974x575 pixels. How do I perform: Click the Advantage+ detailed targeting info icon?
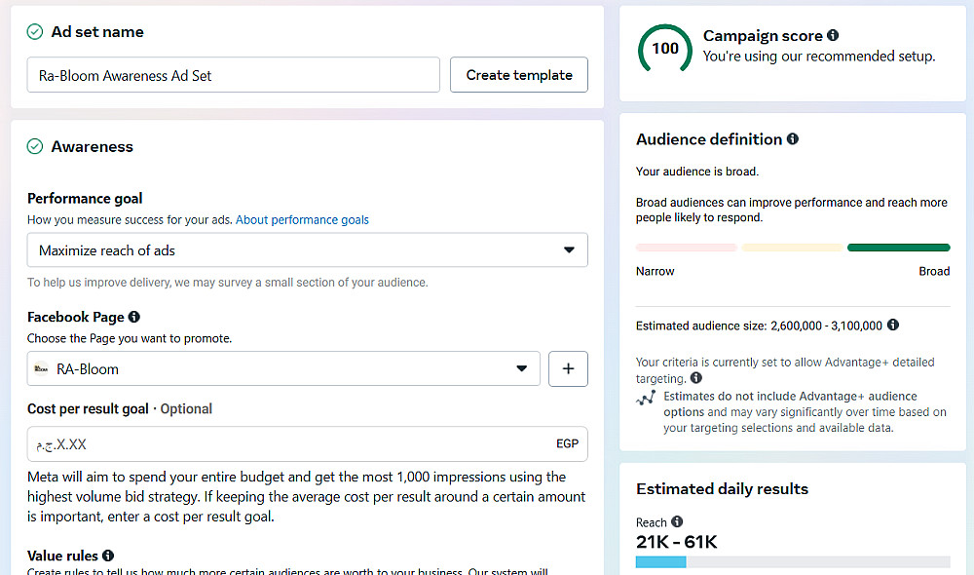[x=695, y=378]
